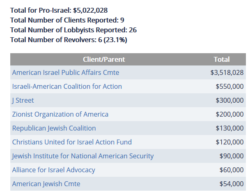Click the $130,000 total cell
The image size is (250, 196).
coord(229,128)
